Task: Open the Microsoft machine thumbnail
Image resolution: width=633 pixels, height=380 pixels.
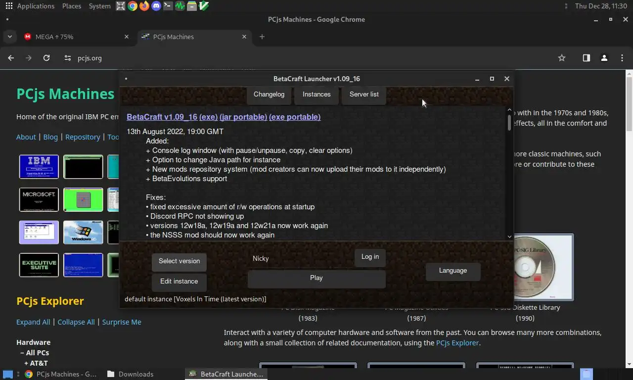Action: tap(39, 199)
